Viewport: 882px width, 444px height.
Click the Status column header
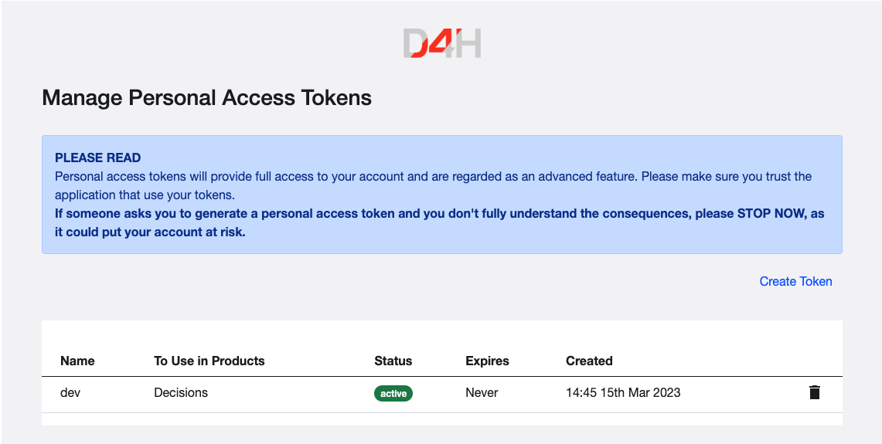(x=393, y=361)
